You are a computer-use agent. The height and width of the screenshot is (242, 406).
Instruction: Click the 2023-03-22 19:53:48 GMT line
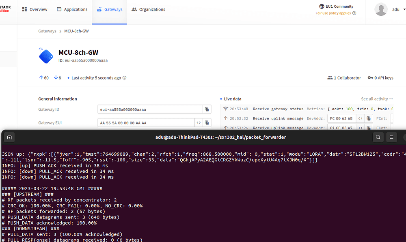tap(52, 188)
